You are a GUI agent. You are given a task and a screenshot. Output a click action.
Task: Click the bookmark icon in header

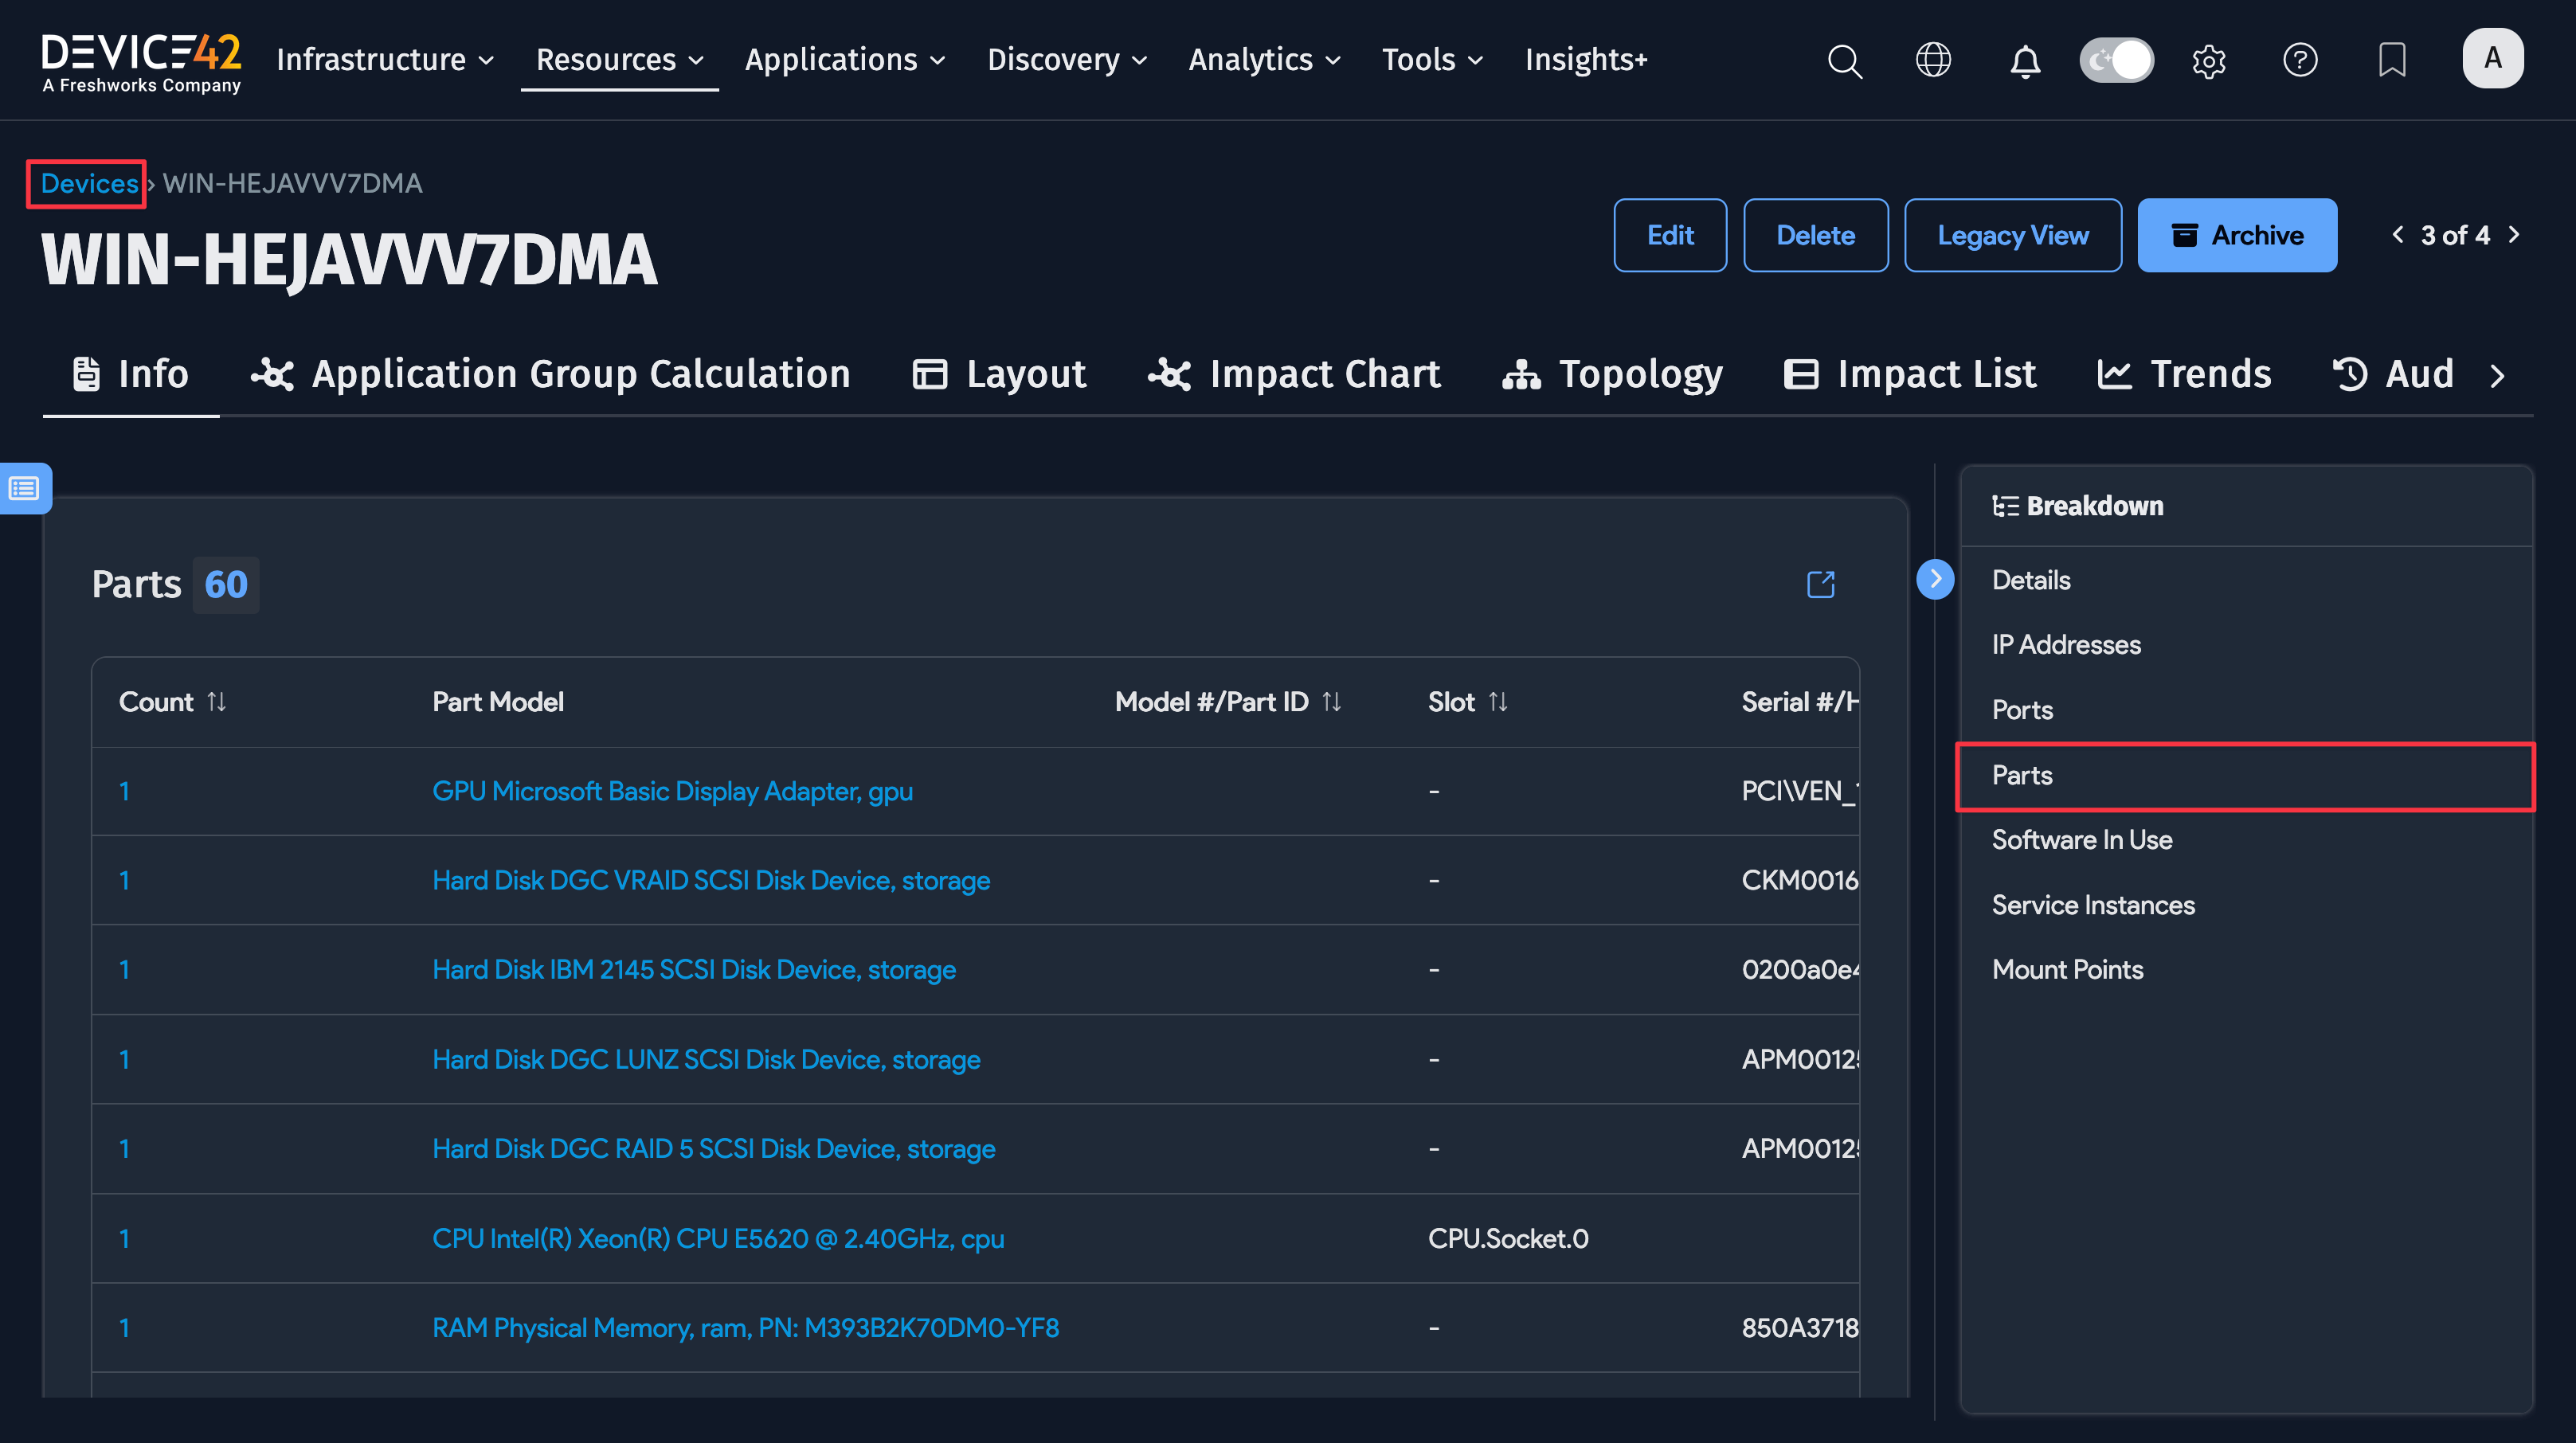point(2392,60)
